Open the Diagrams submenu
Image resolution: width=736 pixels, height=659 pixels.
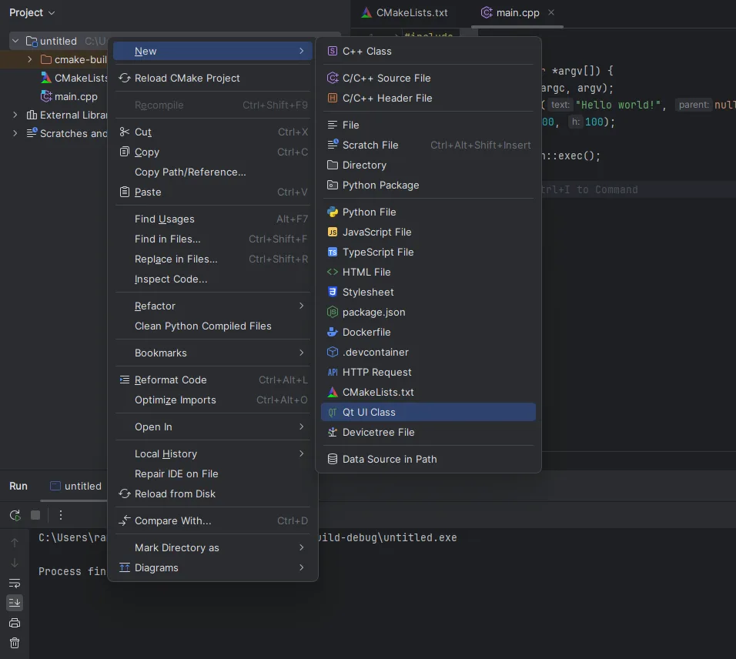(212, 568)
